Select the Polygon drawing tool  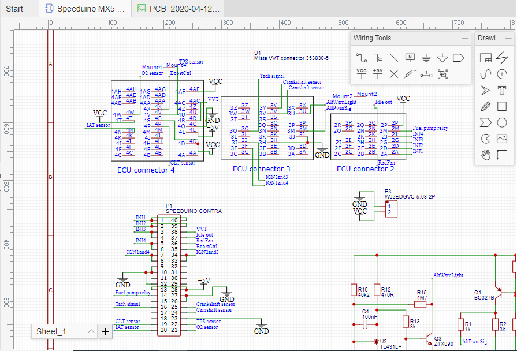coord(485,122)
